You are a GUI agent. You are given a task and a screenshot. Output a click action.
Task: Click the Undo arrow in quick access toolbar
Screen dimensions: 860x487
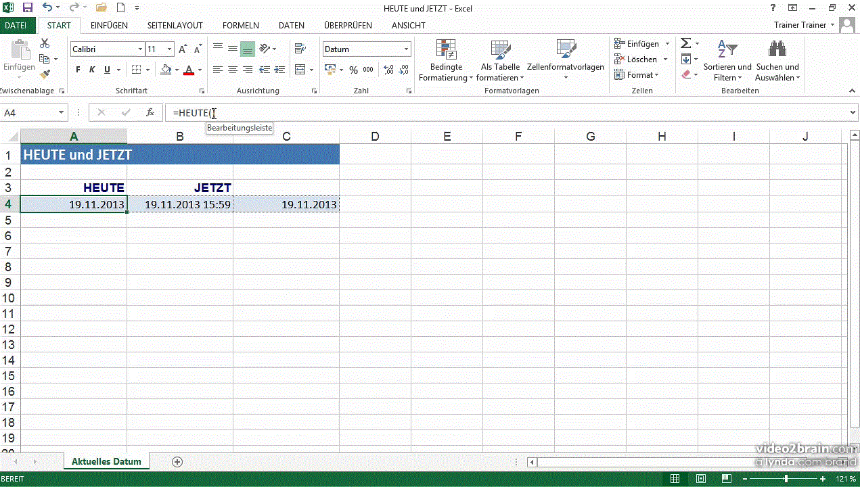click(47, 8)
